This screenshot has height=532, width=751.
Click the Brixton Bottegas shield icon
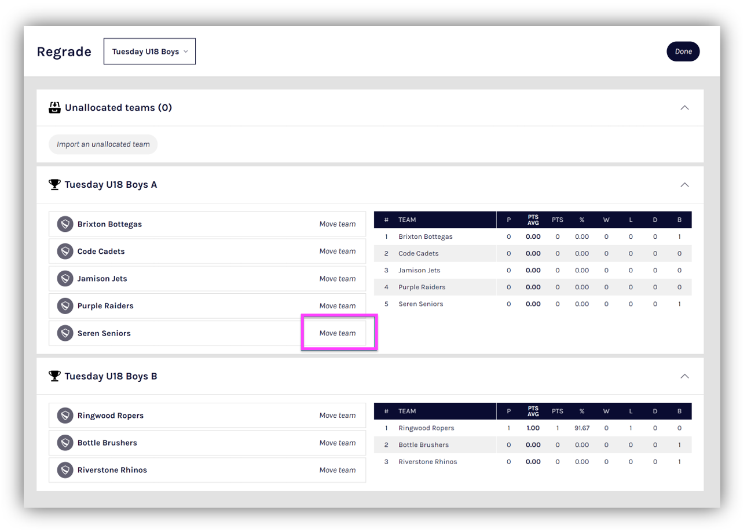(65, 224)
